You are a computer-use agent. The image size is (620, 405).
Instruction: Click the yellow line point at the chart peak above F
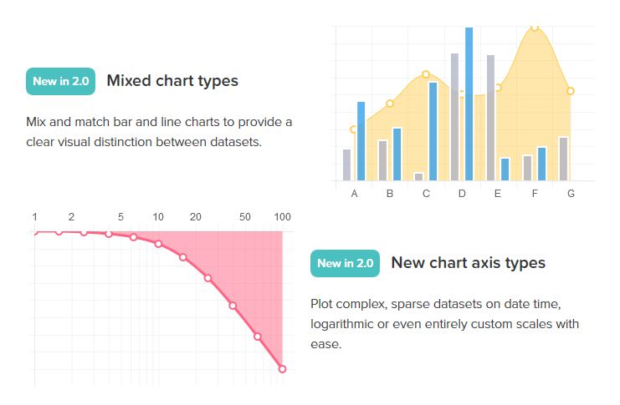point(535,28)
